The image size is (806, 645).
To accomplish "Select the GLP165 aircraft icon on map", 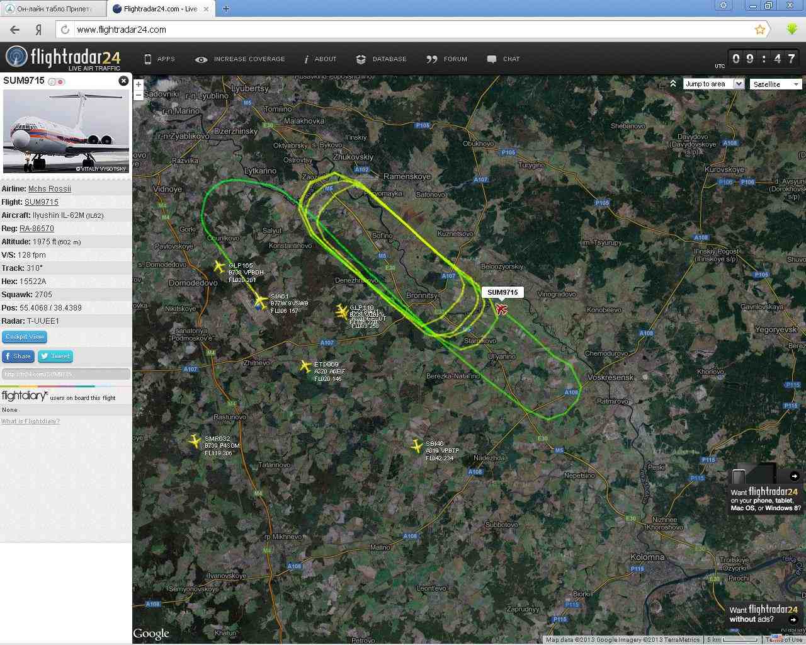I will pyautogui.click(x=219, y=266).
